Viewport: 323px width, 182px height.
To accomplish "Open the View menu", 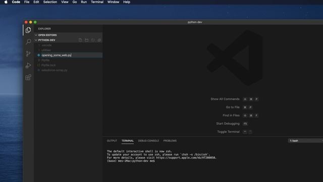I will (x=65, y=2).
